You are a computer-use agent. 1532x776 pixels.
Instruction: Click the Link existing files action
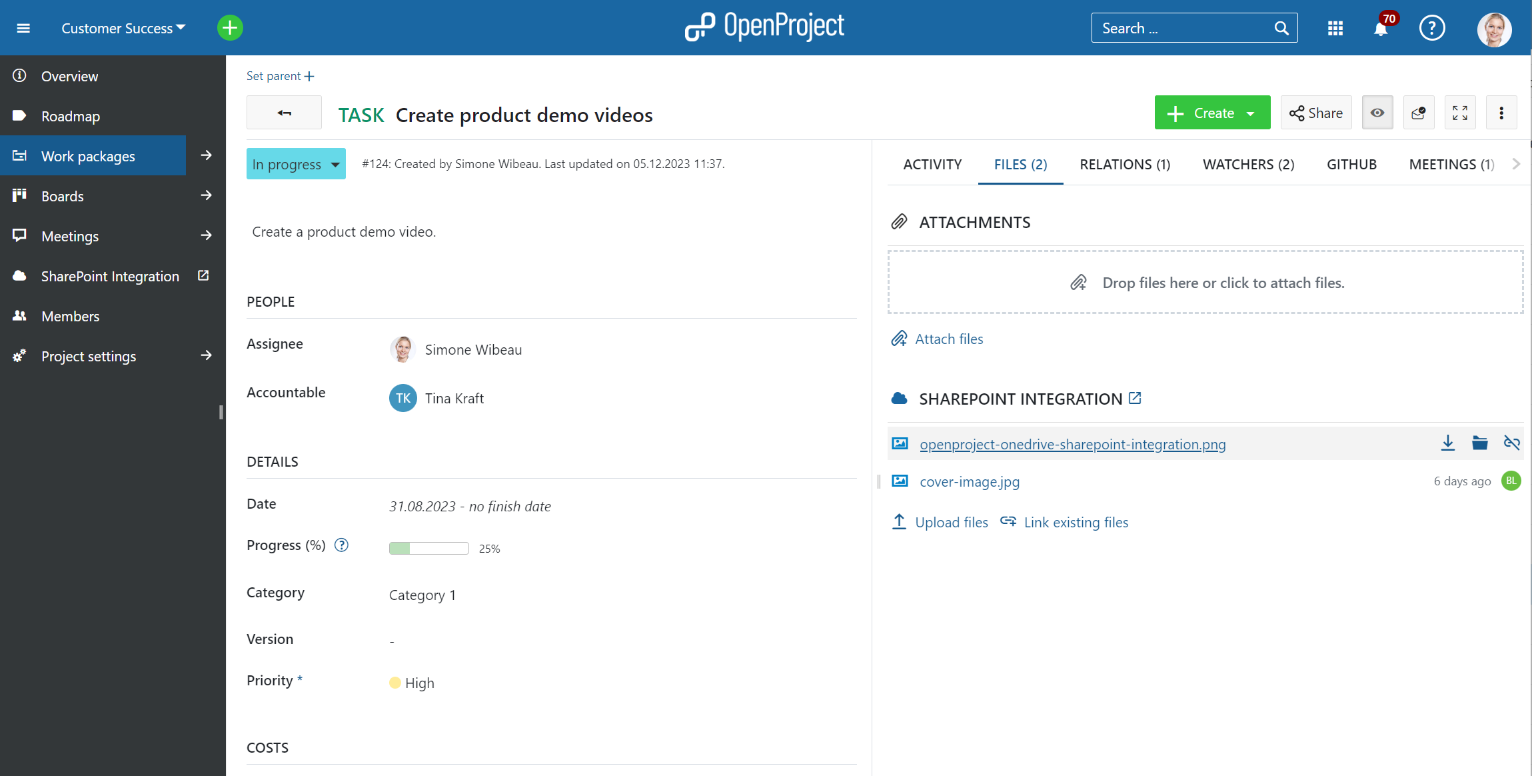click(x=1075, y=522)
